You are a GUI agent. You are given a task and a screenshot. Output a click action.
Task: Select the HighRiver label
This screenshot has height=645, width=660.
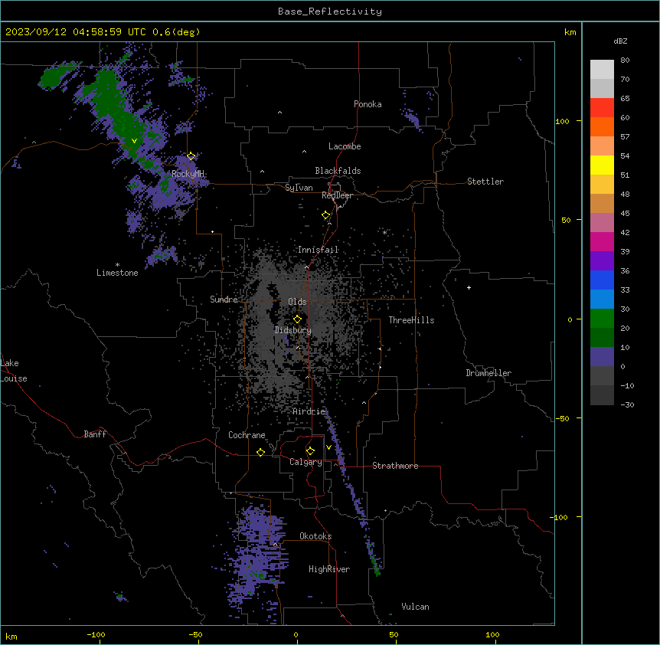(329, 569)
